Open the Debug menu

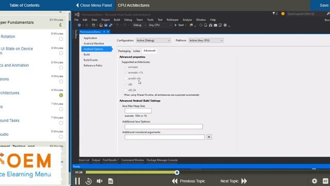(x=128, y=20)
